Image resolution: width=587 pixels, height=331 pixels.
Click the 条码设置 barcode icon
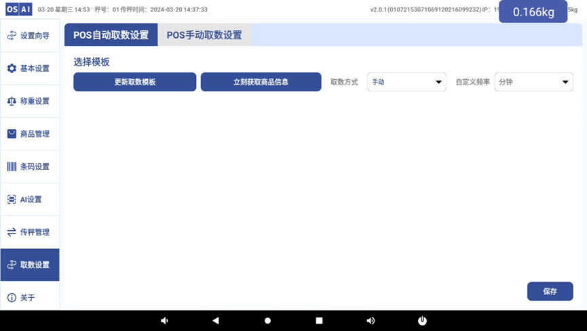pos(12,167)
